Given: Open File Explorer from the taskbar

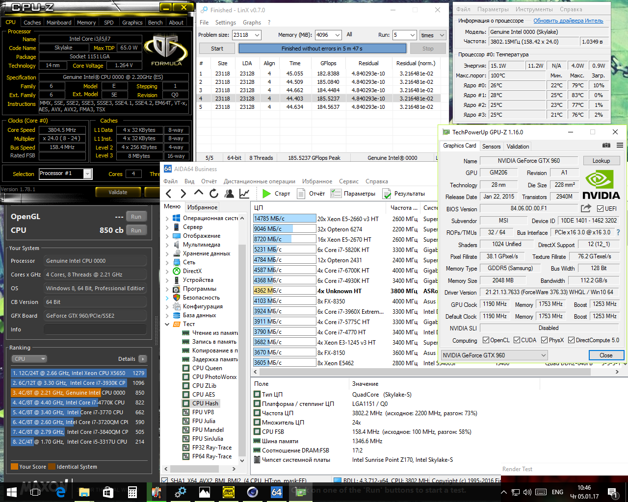Looking at the screenshot, I should [84, 492].
